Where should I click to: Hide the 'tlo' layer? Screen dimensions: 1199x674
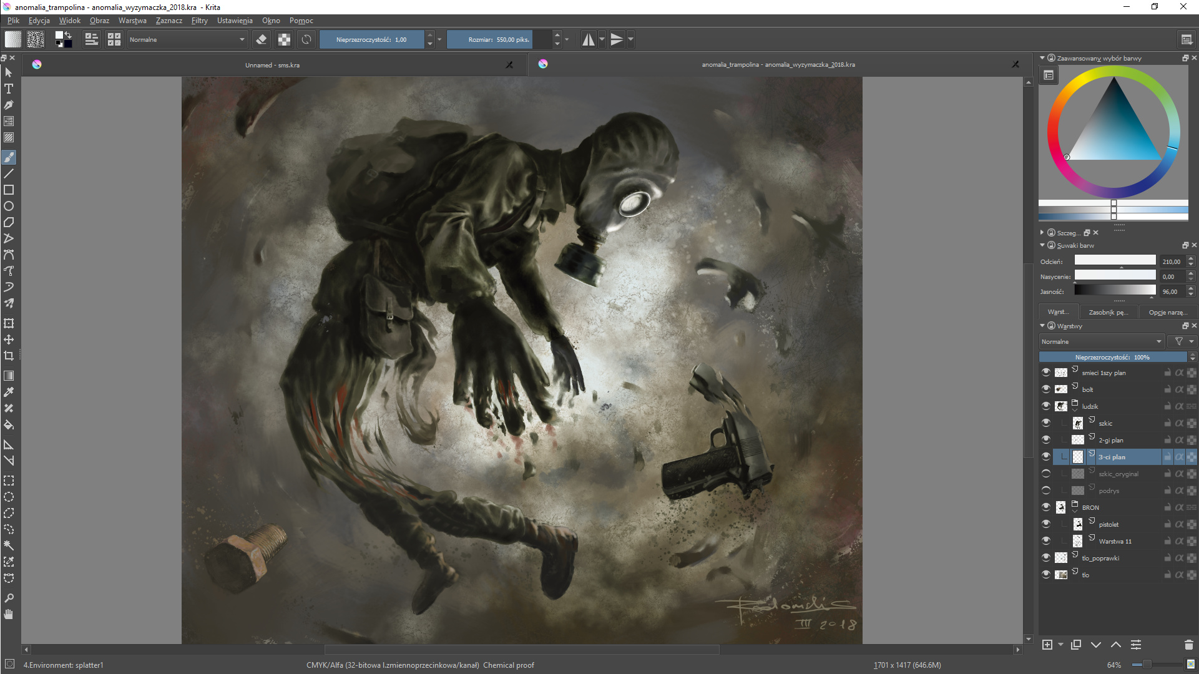pyautogui.click(x=1046, y=574)
